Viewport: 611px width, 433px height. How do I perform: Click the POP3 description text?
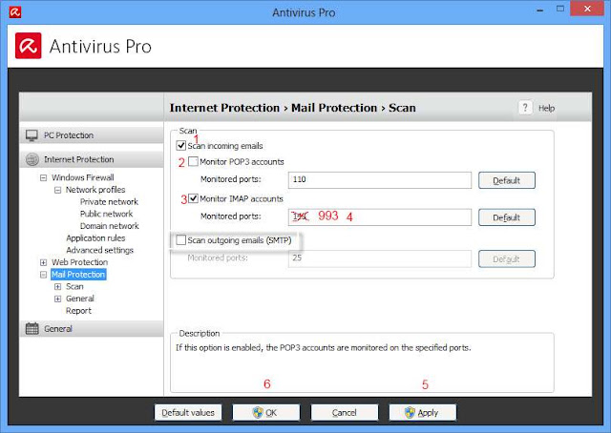323,348
